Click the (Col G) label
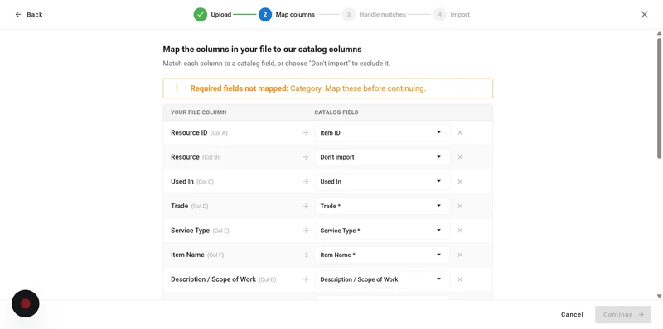The width and height of the screenshot is (663, 329). 267,279
